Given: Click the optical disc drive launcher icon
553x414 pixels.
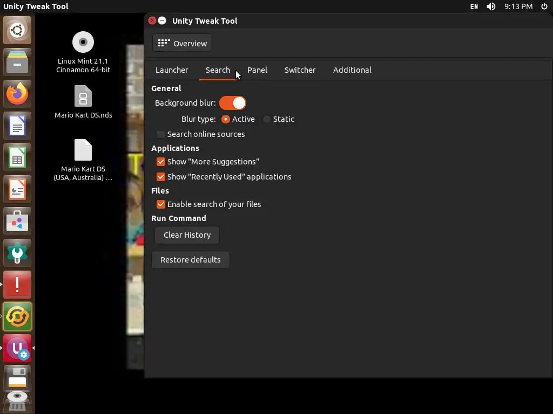Looking at the screenshot, I should pos(17,401).
